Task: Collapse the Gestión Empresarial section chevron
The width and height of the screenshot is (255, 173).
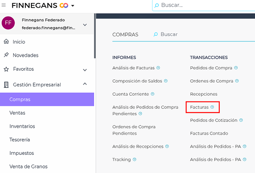Action: click(x=85, y=84)
